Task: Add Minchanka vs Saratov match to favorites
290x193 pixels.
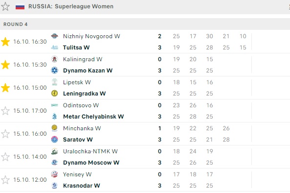Action: [x=5, y=134]
